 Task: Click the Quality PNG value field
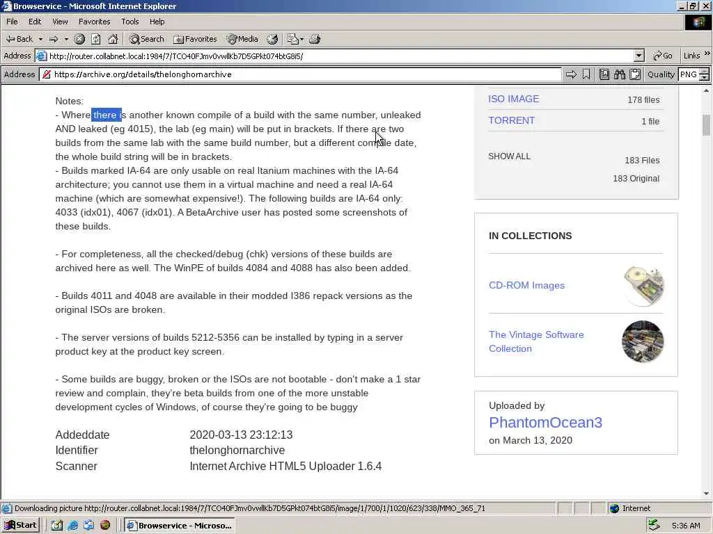pos(689,74)
